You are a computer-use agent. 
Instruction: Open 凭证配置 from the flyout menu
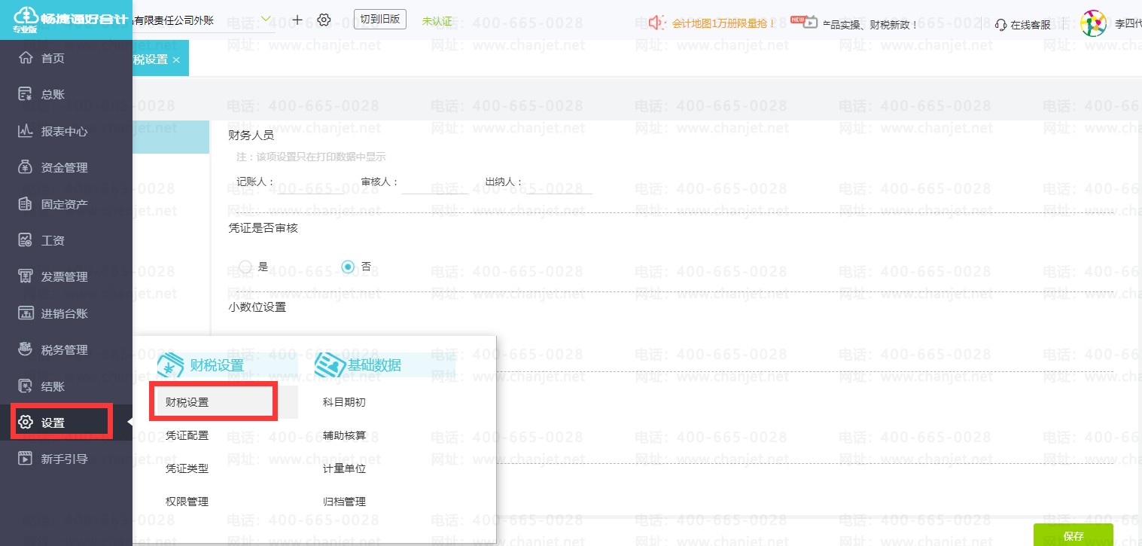187,435
